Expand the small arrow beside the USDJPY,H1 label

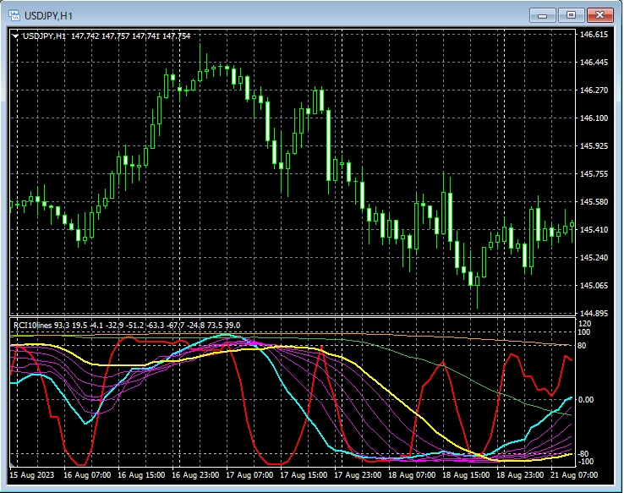pos(15,36)
